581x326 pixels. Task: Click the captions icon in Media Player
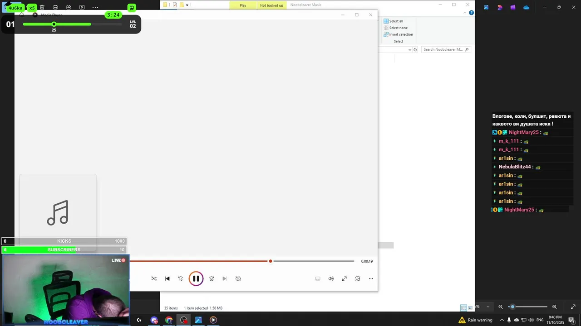click(x=318, y=278)
